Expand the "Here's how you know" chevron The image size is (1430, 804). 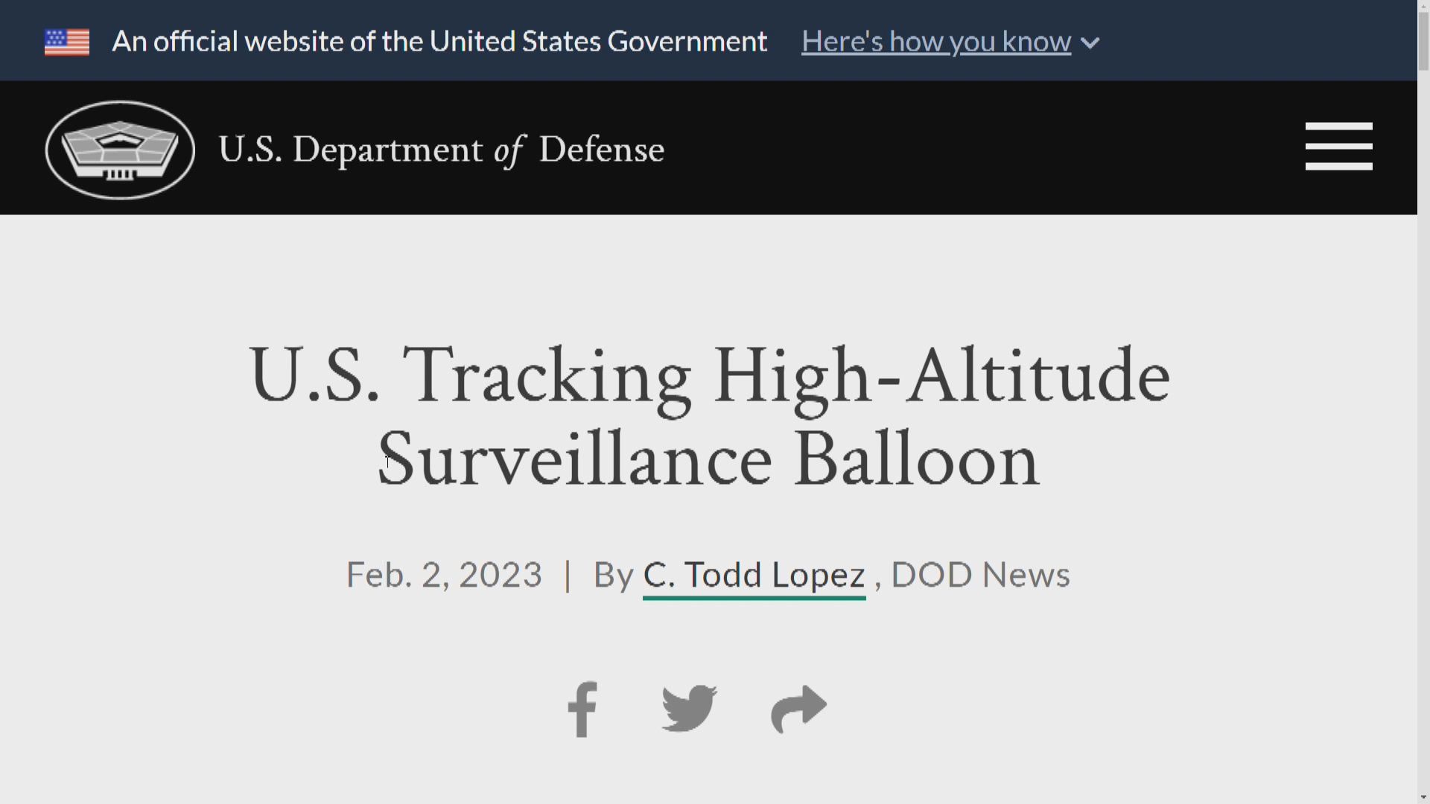[1090, 43]
